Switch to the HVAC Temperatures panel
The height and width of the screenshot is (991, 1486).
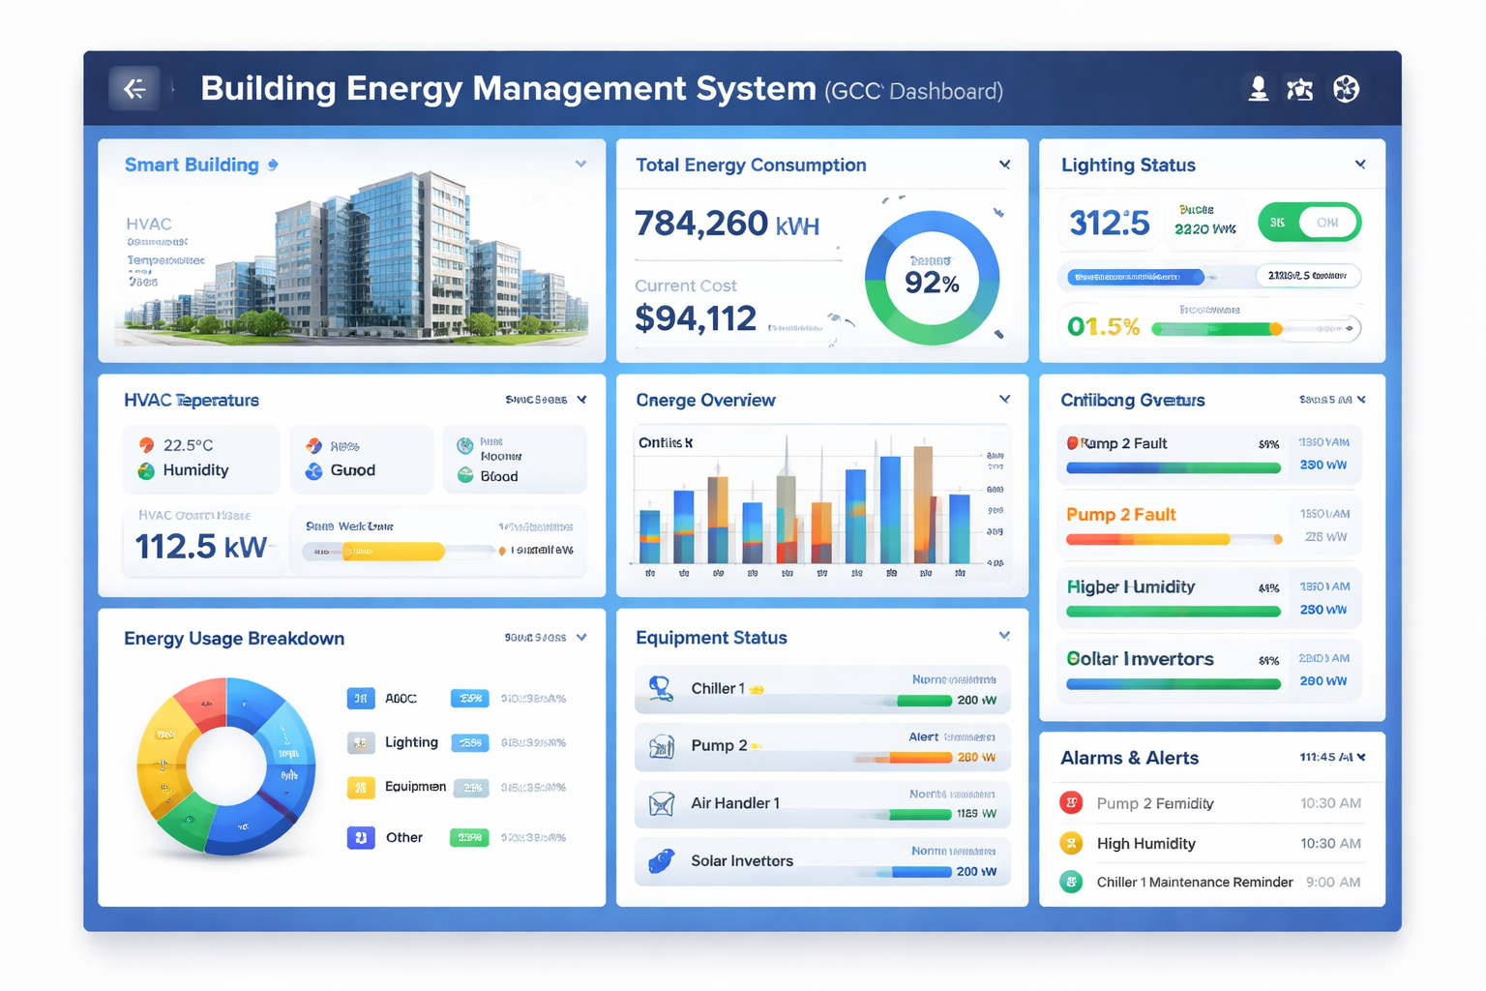(x=192, y=400)
